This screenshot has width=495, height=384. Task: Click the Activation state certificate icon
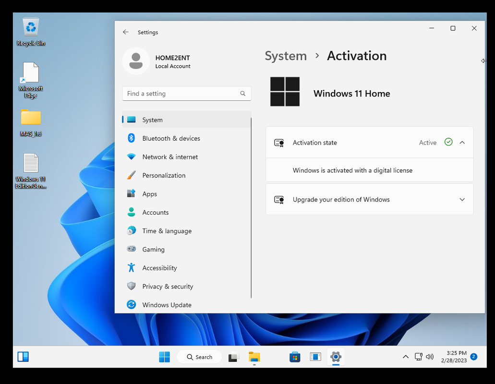point(279,143)
